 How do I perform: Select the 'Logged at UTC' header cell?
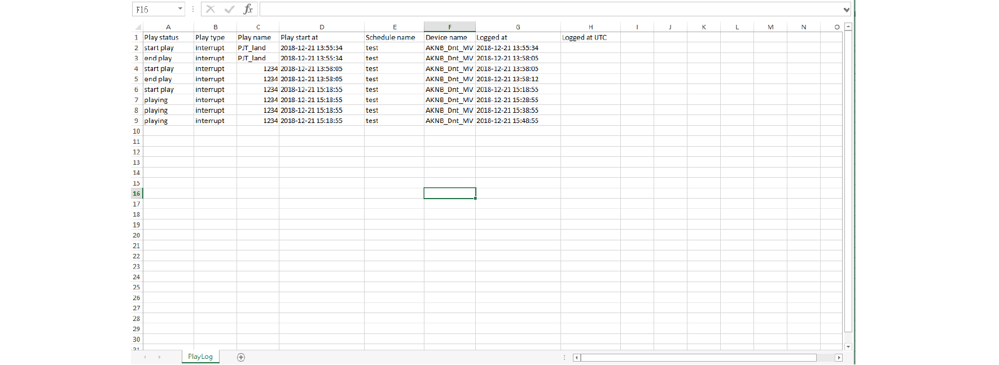pos(590,37)
